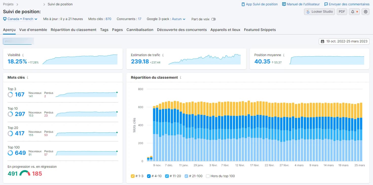This screenshot has width=373, height=185.
Task: Click the Top 3 donut chart icon
Action: tap(10, 95)
